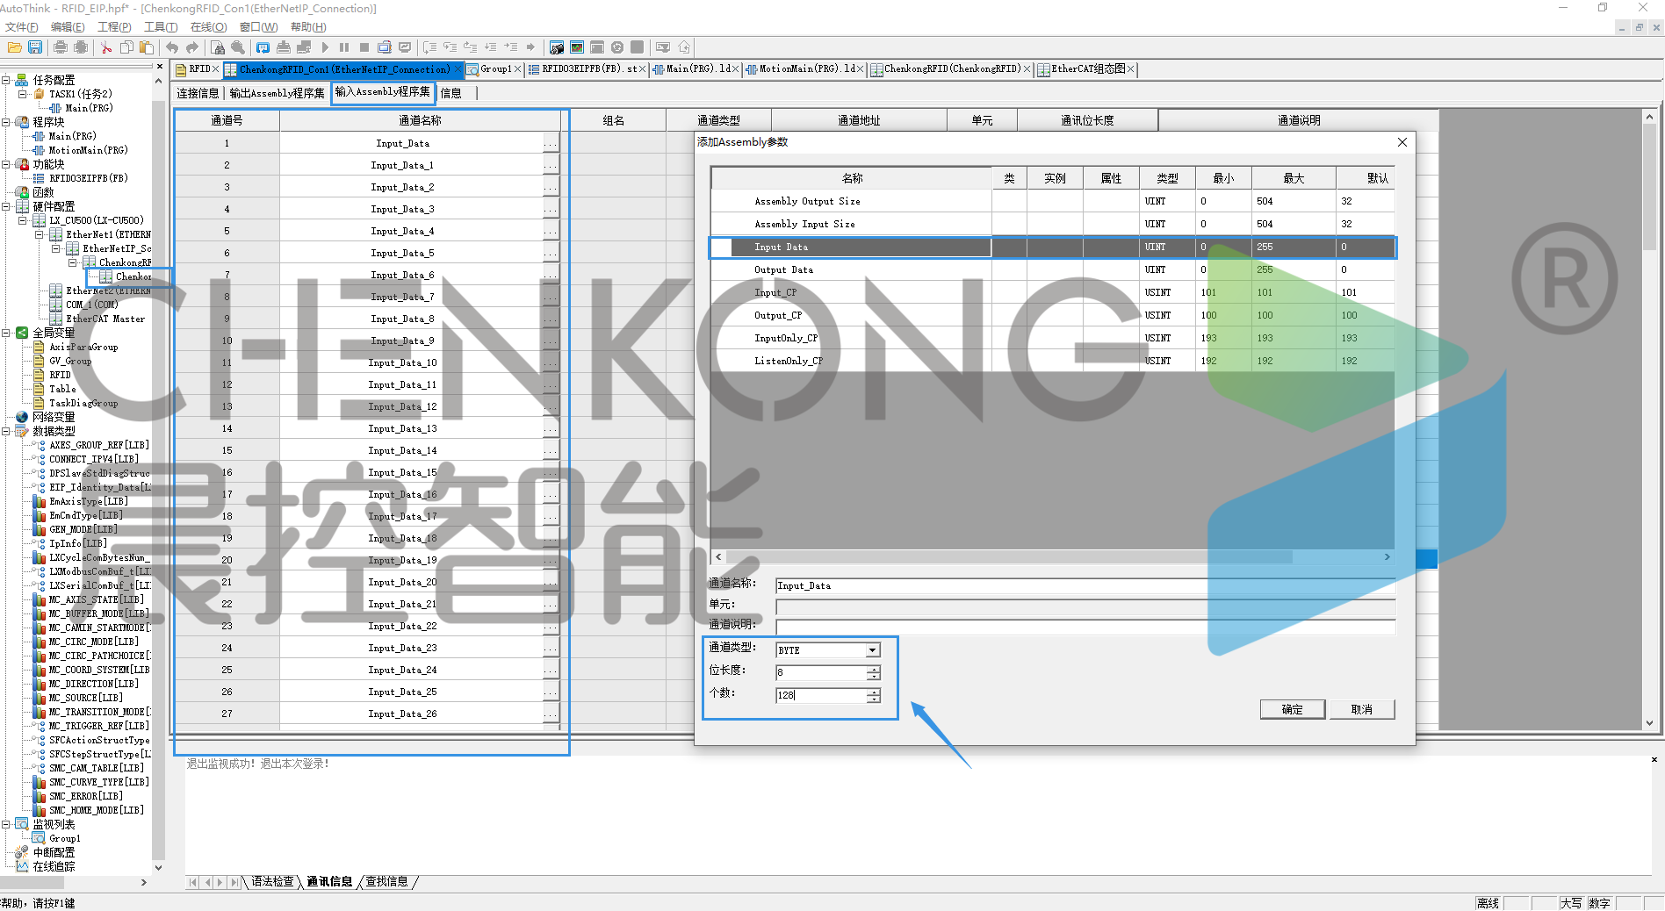Collapse the 数据类型 tree node

(x=6, y=431)
